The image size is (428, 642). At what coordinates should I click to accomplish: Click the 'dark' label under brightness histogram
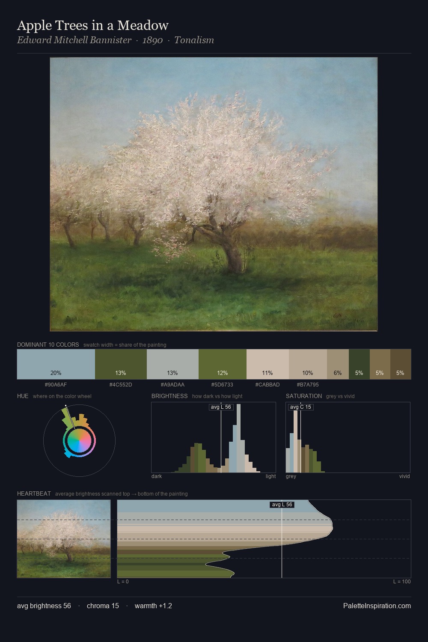(x=157, y=476)
